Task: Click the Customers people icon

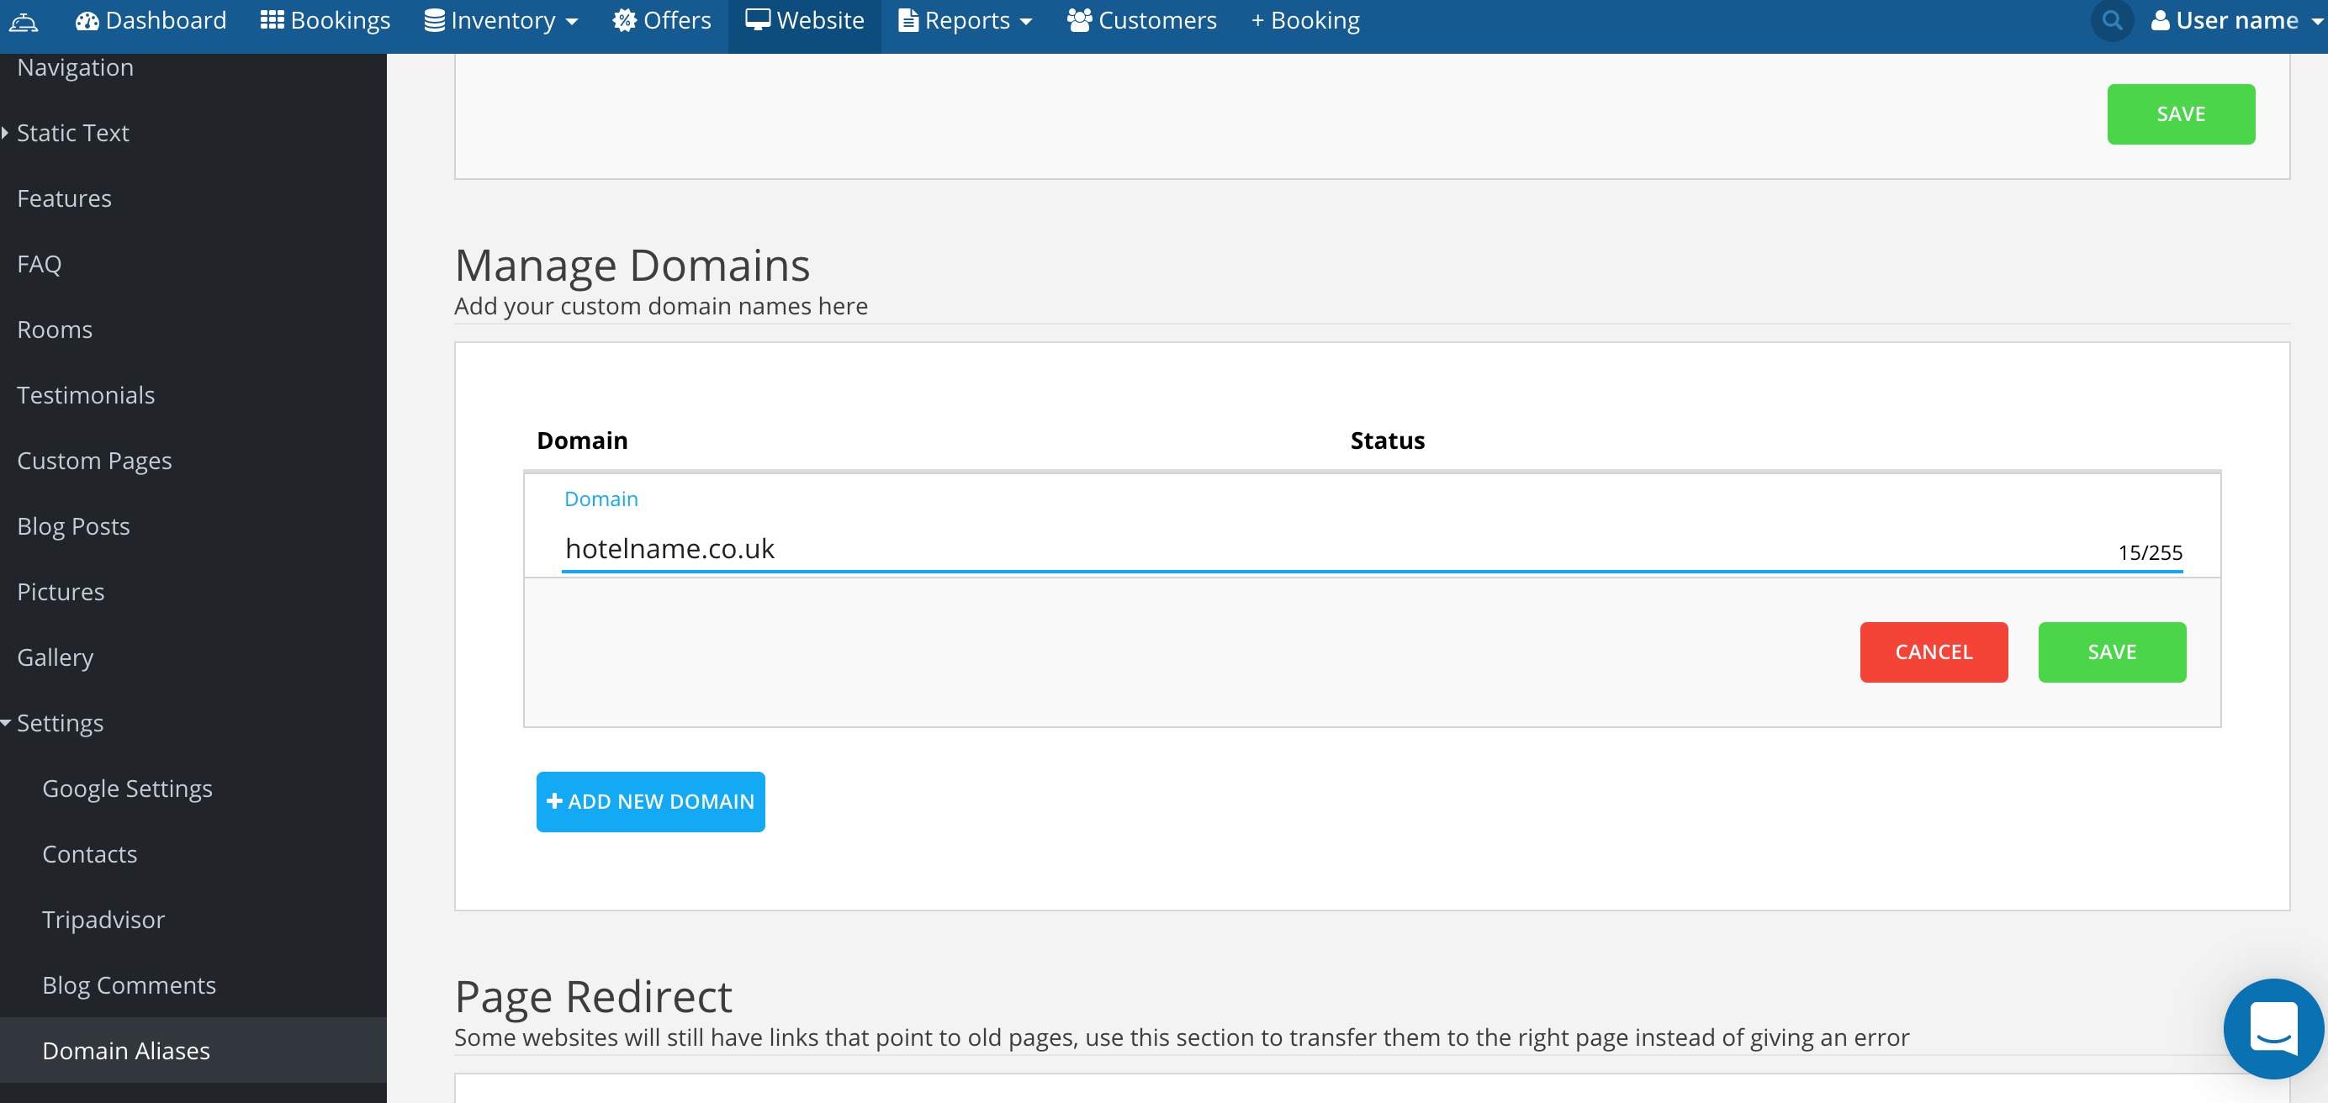Action: pos(1079,20)
